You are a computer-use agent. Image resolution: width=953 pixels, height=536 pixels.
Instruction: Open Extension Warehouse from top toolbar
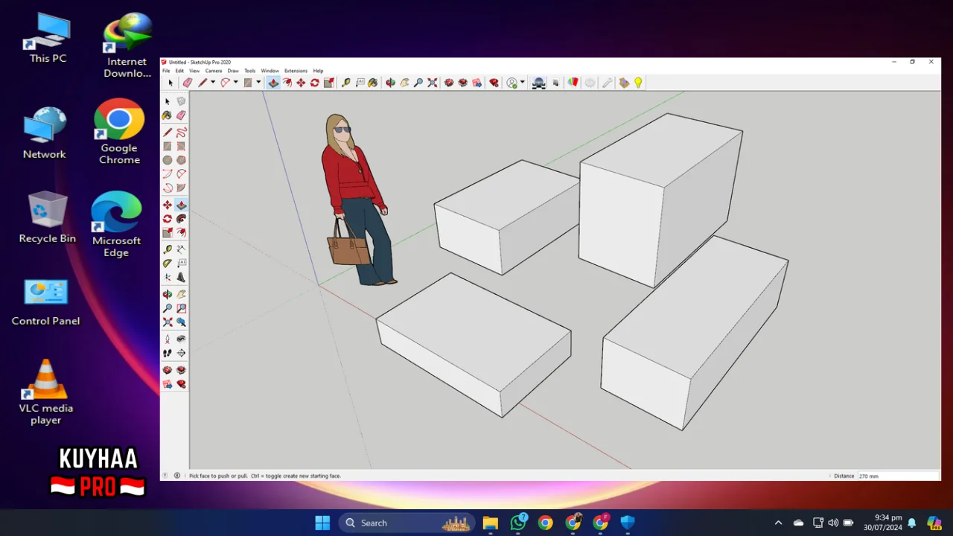click(463, 83)
